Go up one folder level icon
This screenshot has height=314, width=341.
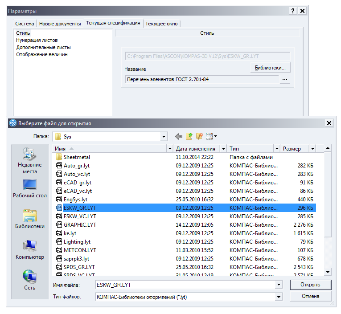pyautogui.click(x=189, y=136)
